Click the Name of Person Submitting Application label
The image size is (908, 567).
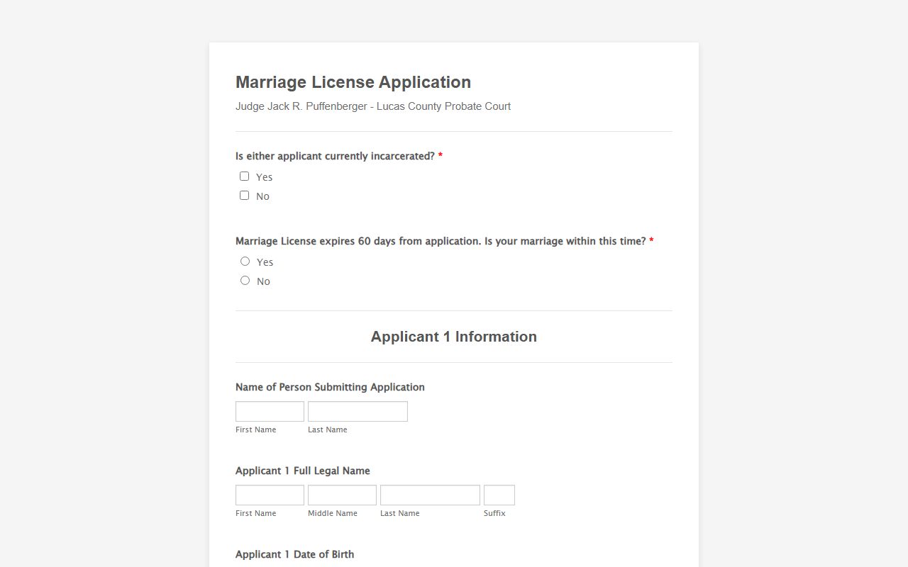coord(330,387)
